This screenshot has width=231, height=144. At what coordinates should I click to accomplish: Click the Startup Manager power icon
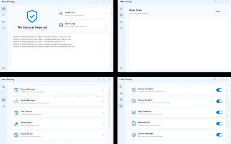(x=16, y=101)
